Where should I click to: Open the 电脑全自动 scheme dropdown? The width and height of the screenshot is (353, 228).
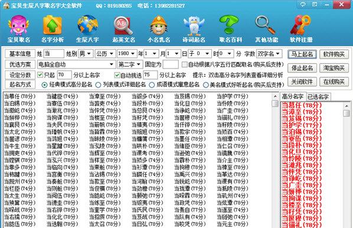76,64
